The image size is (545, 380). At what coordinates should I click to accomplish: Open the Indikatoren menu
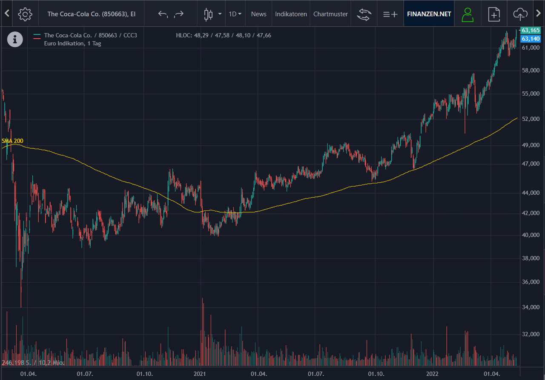pos(291,14)
